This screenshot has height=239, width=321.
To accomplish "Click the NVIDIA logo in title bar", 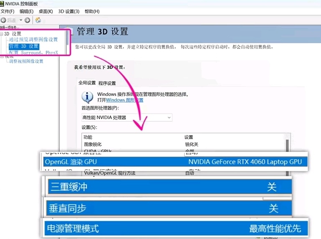I will [x=3, y=4].
